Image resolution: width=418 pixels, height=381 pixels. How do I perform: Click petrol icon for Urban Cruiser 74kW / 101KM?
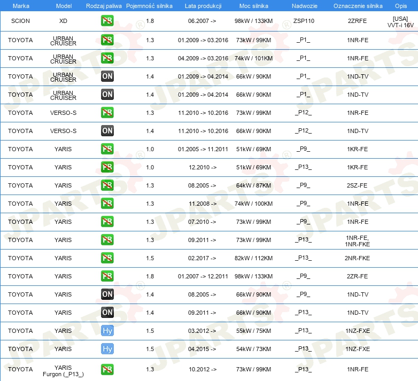[107, 58]
